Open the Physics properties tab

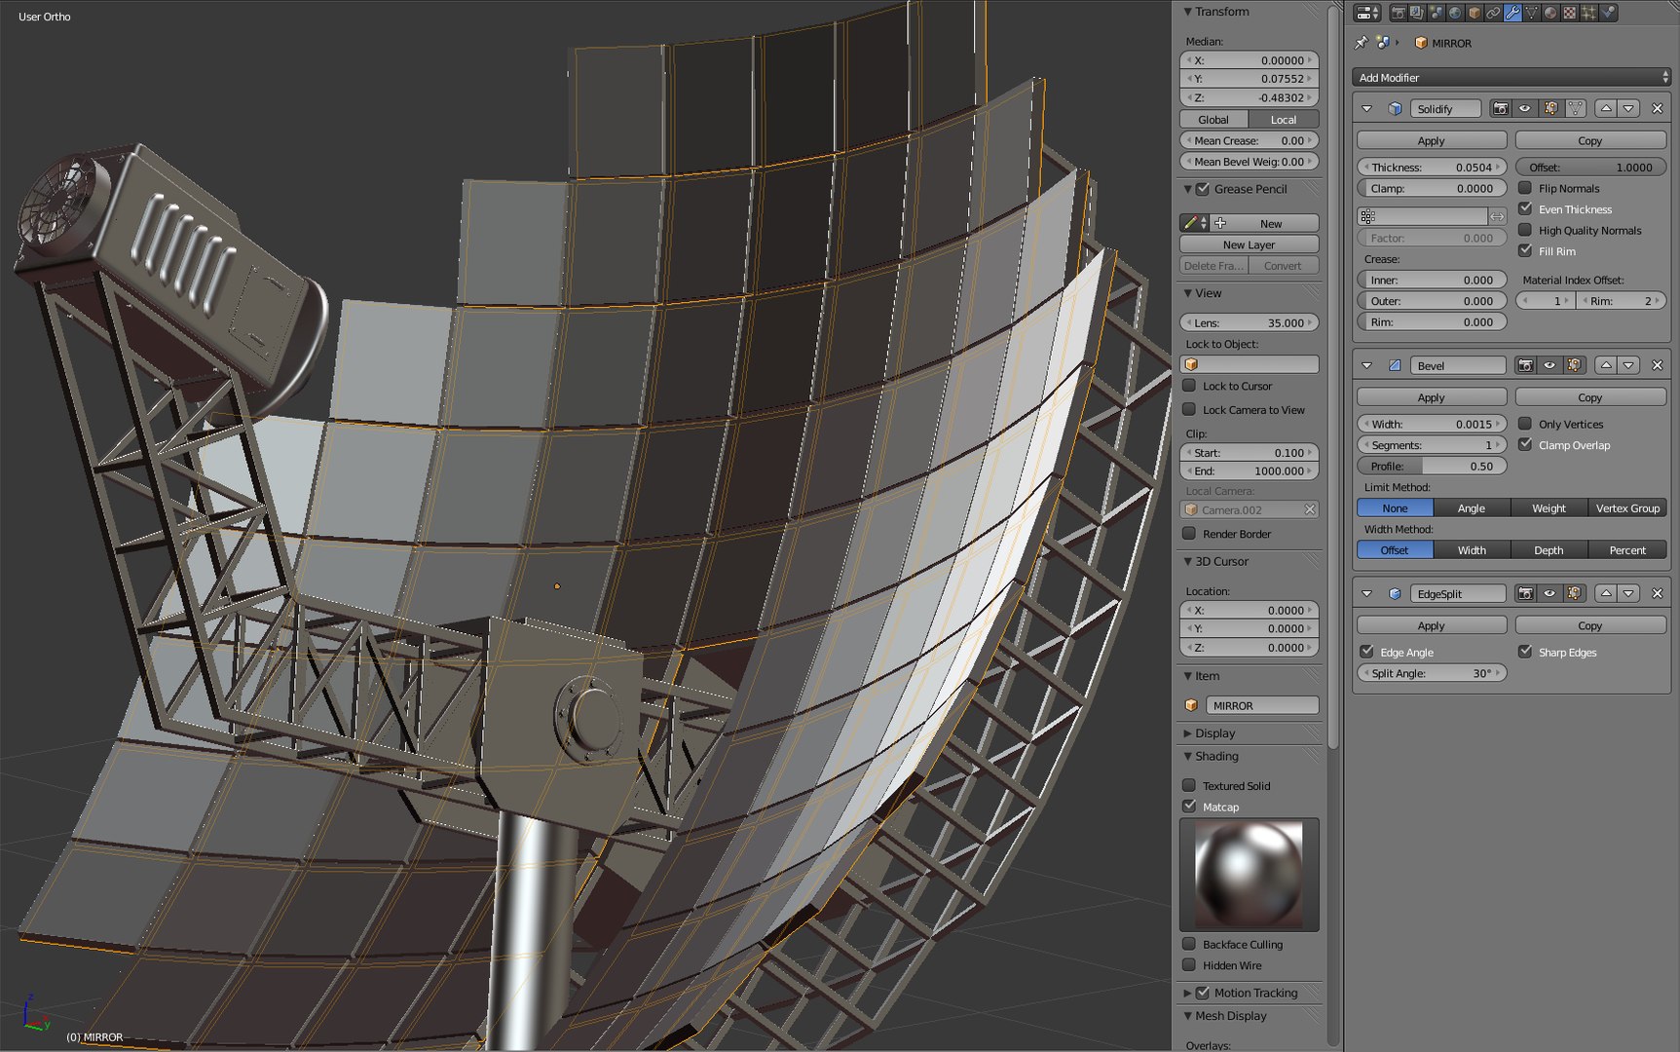click(1608, 13)
